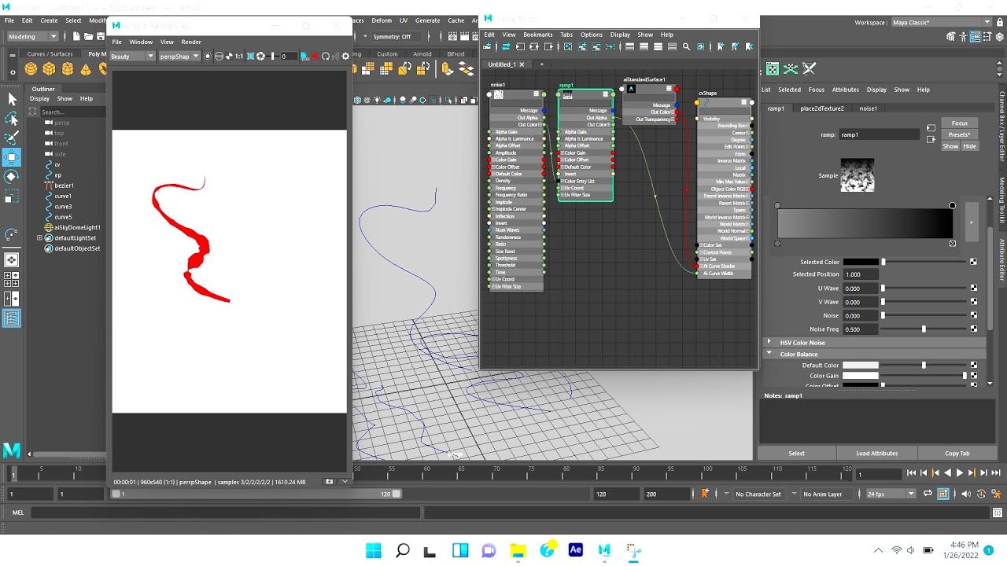The height and width of the screenshot is (566, 1007).
Task: Show input and output connections in Node Editor
Action: pyautogui.click(x=534, y=47)
